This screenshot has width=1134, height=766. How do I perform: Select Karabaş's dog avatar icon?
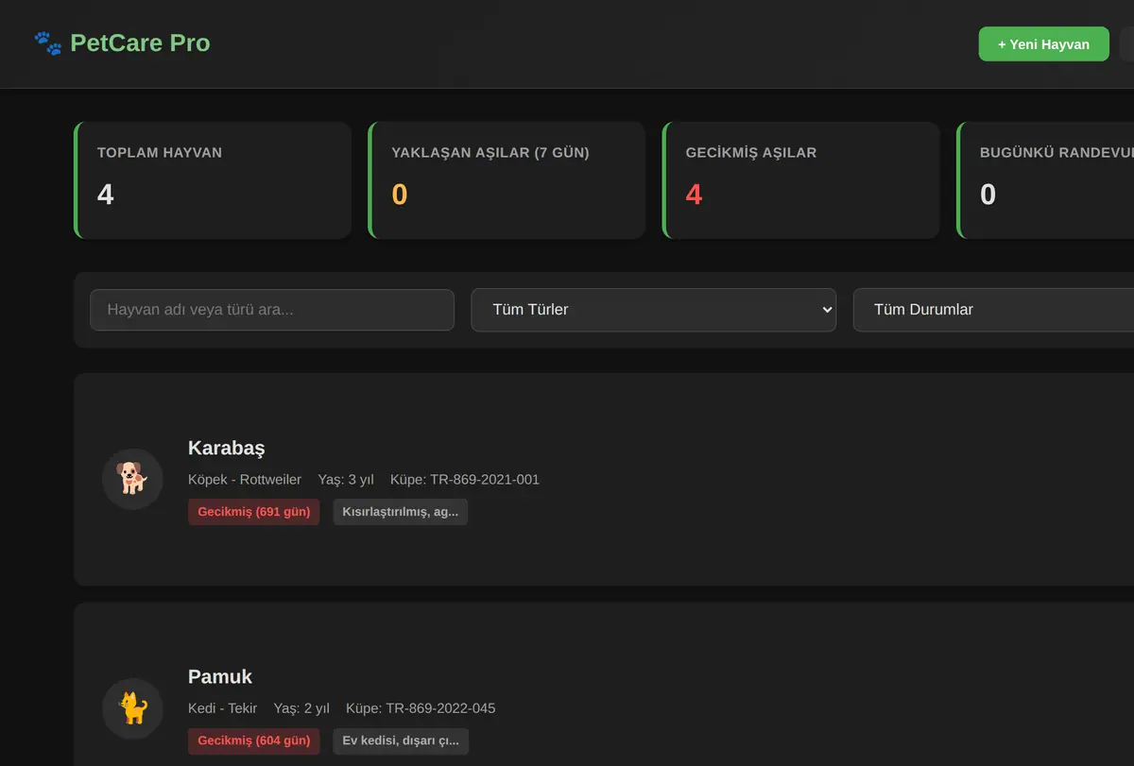click(132, 479)
